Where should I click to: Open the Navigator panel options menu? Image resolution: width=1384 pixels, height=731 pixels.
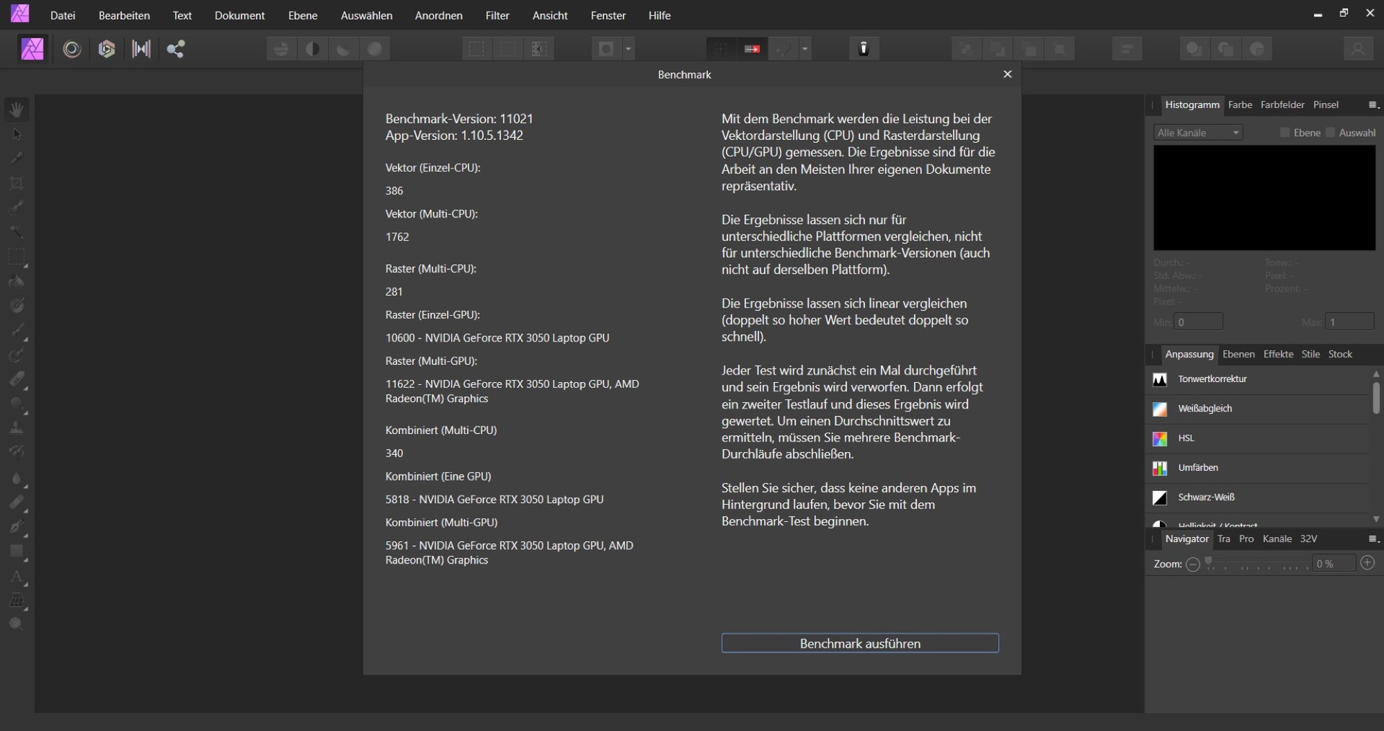[x=1373, y=539]
